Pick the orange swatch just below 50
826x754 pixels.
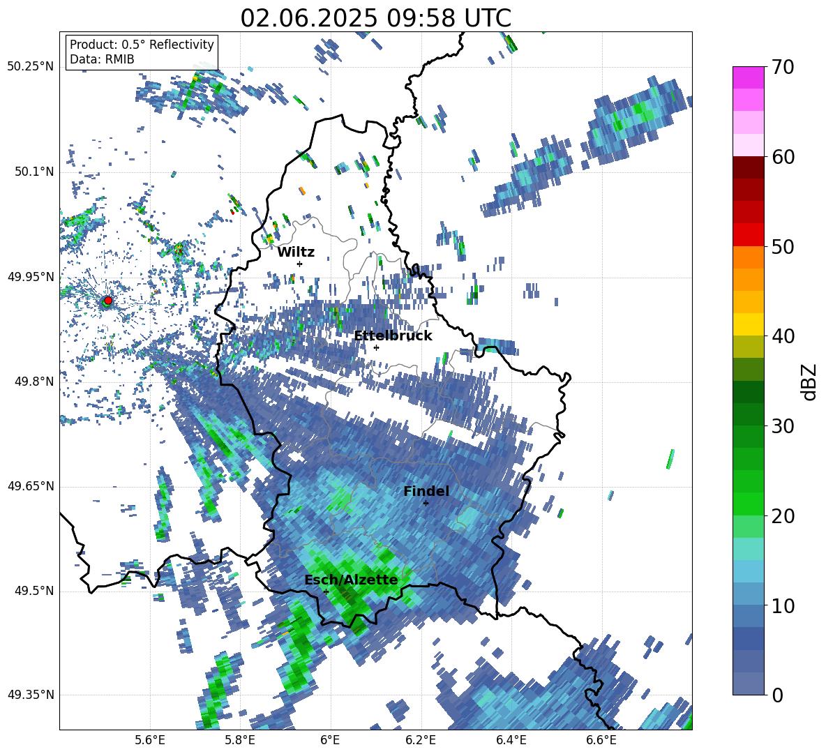(748, 257)
